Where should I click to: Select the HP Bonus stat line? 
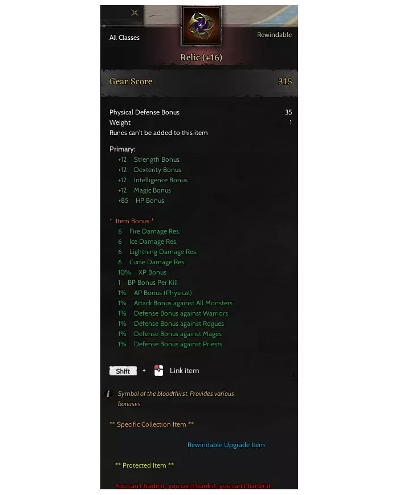click(x=141, y=201)
